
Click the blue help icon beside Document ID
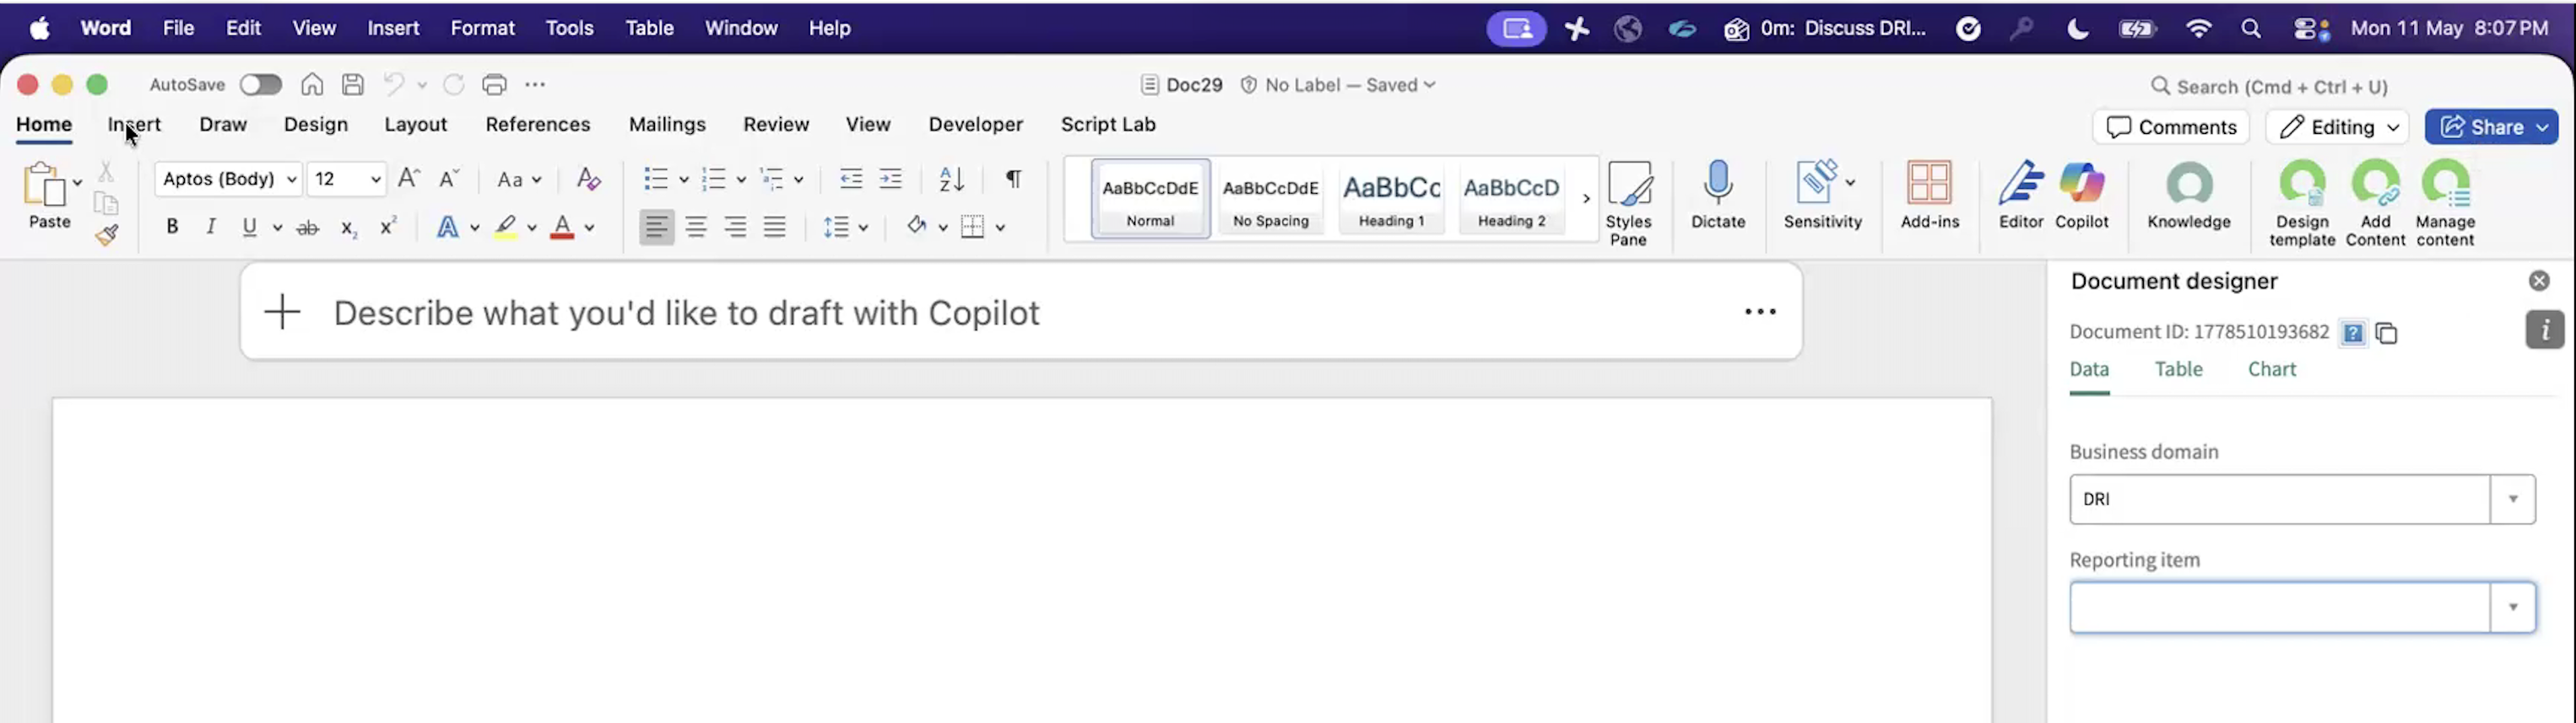click(x=2353, y=333)
